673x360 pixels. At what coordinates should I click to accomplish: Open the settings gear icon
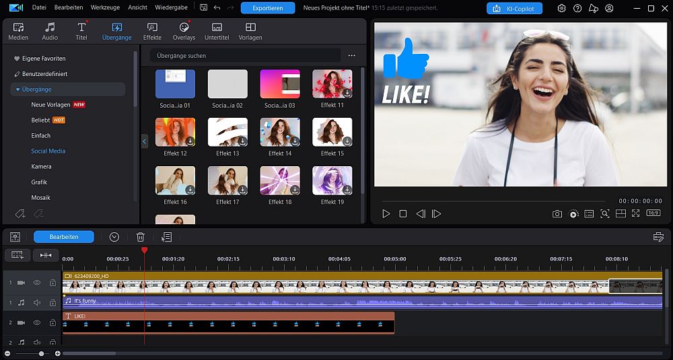[x=561, y=8]
